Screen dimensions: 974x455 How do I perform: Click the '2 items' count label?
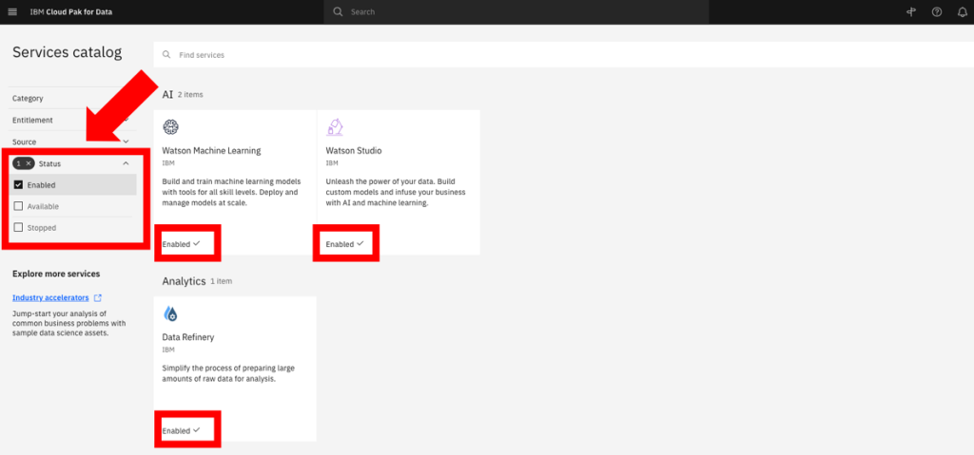[190, 95]
